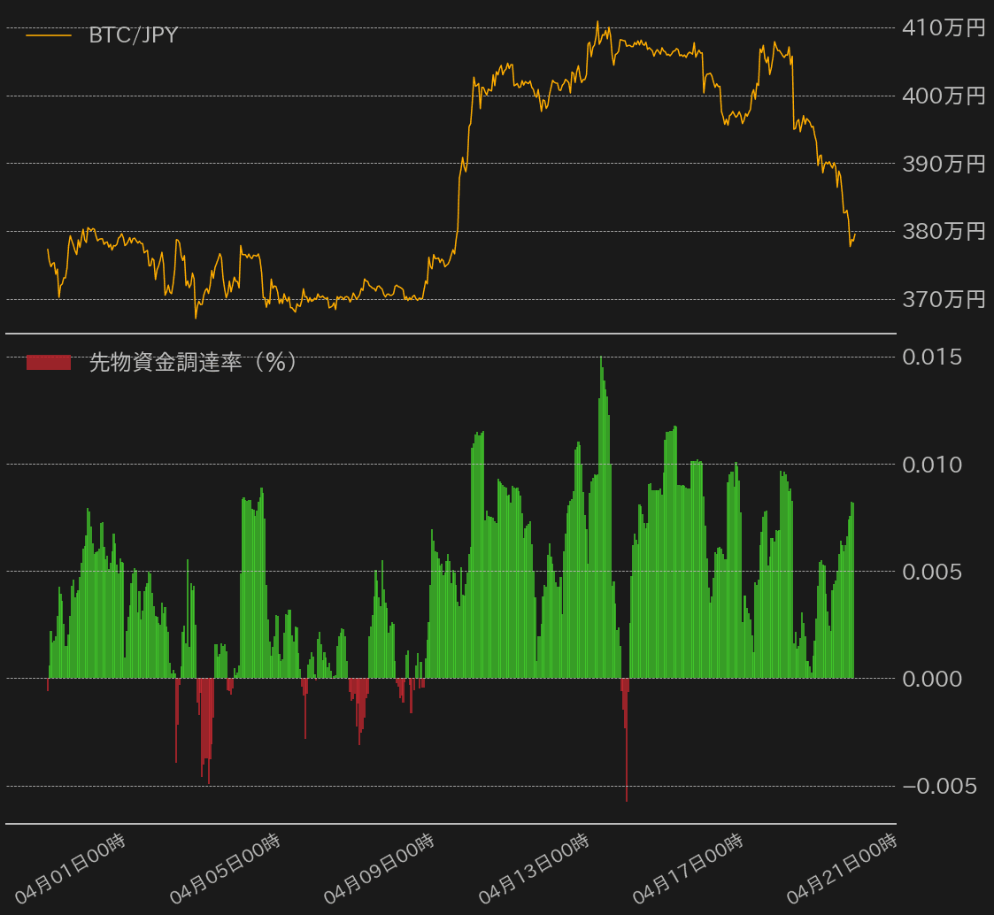Select the 0.010 funding rate axis label
994x915 pixels.
tap(931, 465)
